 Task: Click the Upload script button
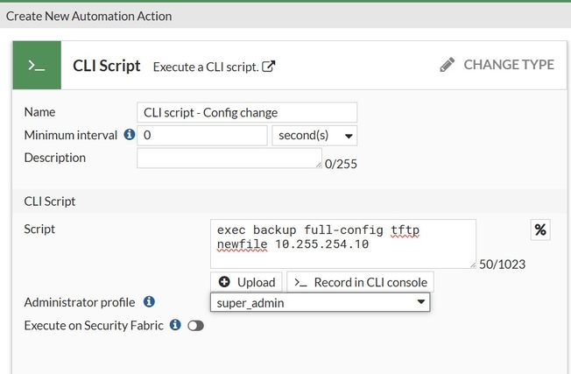pos(247,282)
